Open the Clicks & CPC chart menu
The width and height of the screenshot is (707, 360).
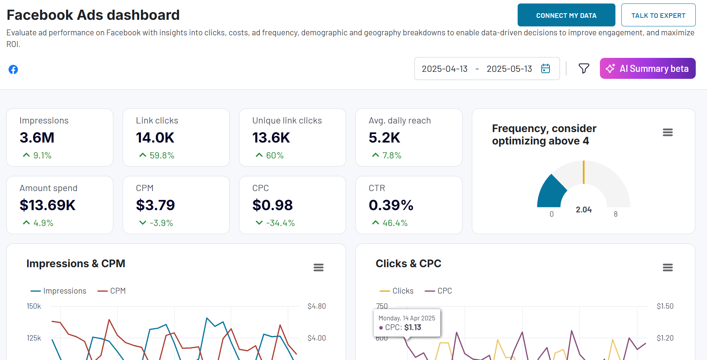coord(667,268)
